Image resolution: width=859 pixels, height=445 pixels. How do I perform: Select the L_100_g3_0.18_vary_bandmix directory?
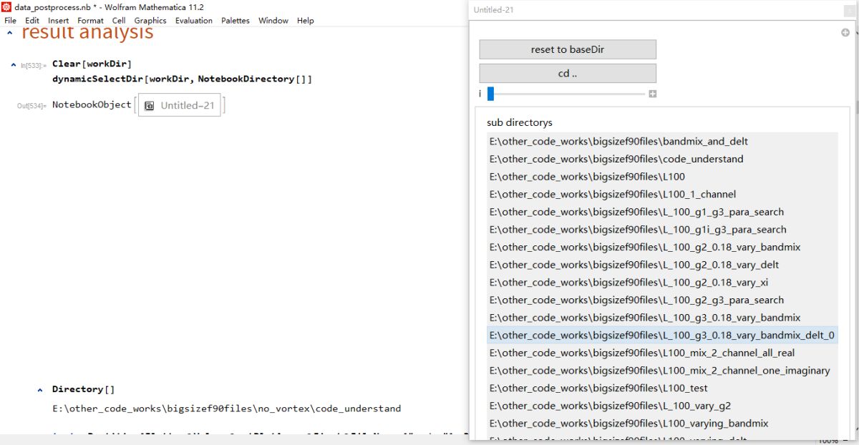pos(662,318)
